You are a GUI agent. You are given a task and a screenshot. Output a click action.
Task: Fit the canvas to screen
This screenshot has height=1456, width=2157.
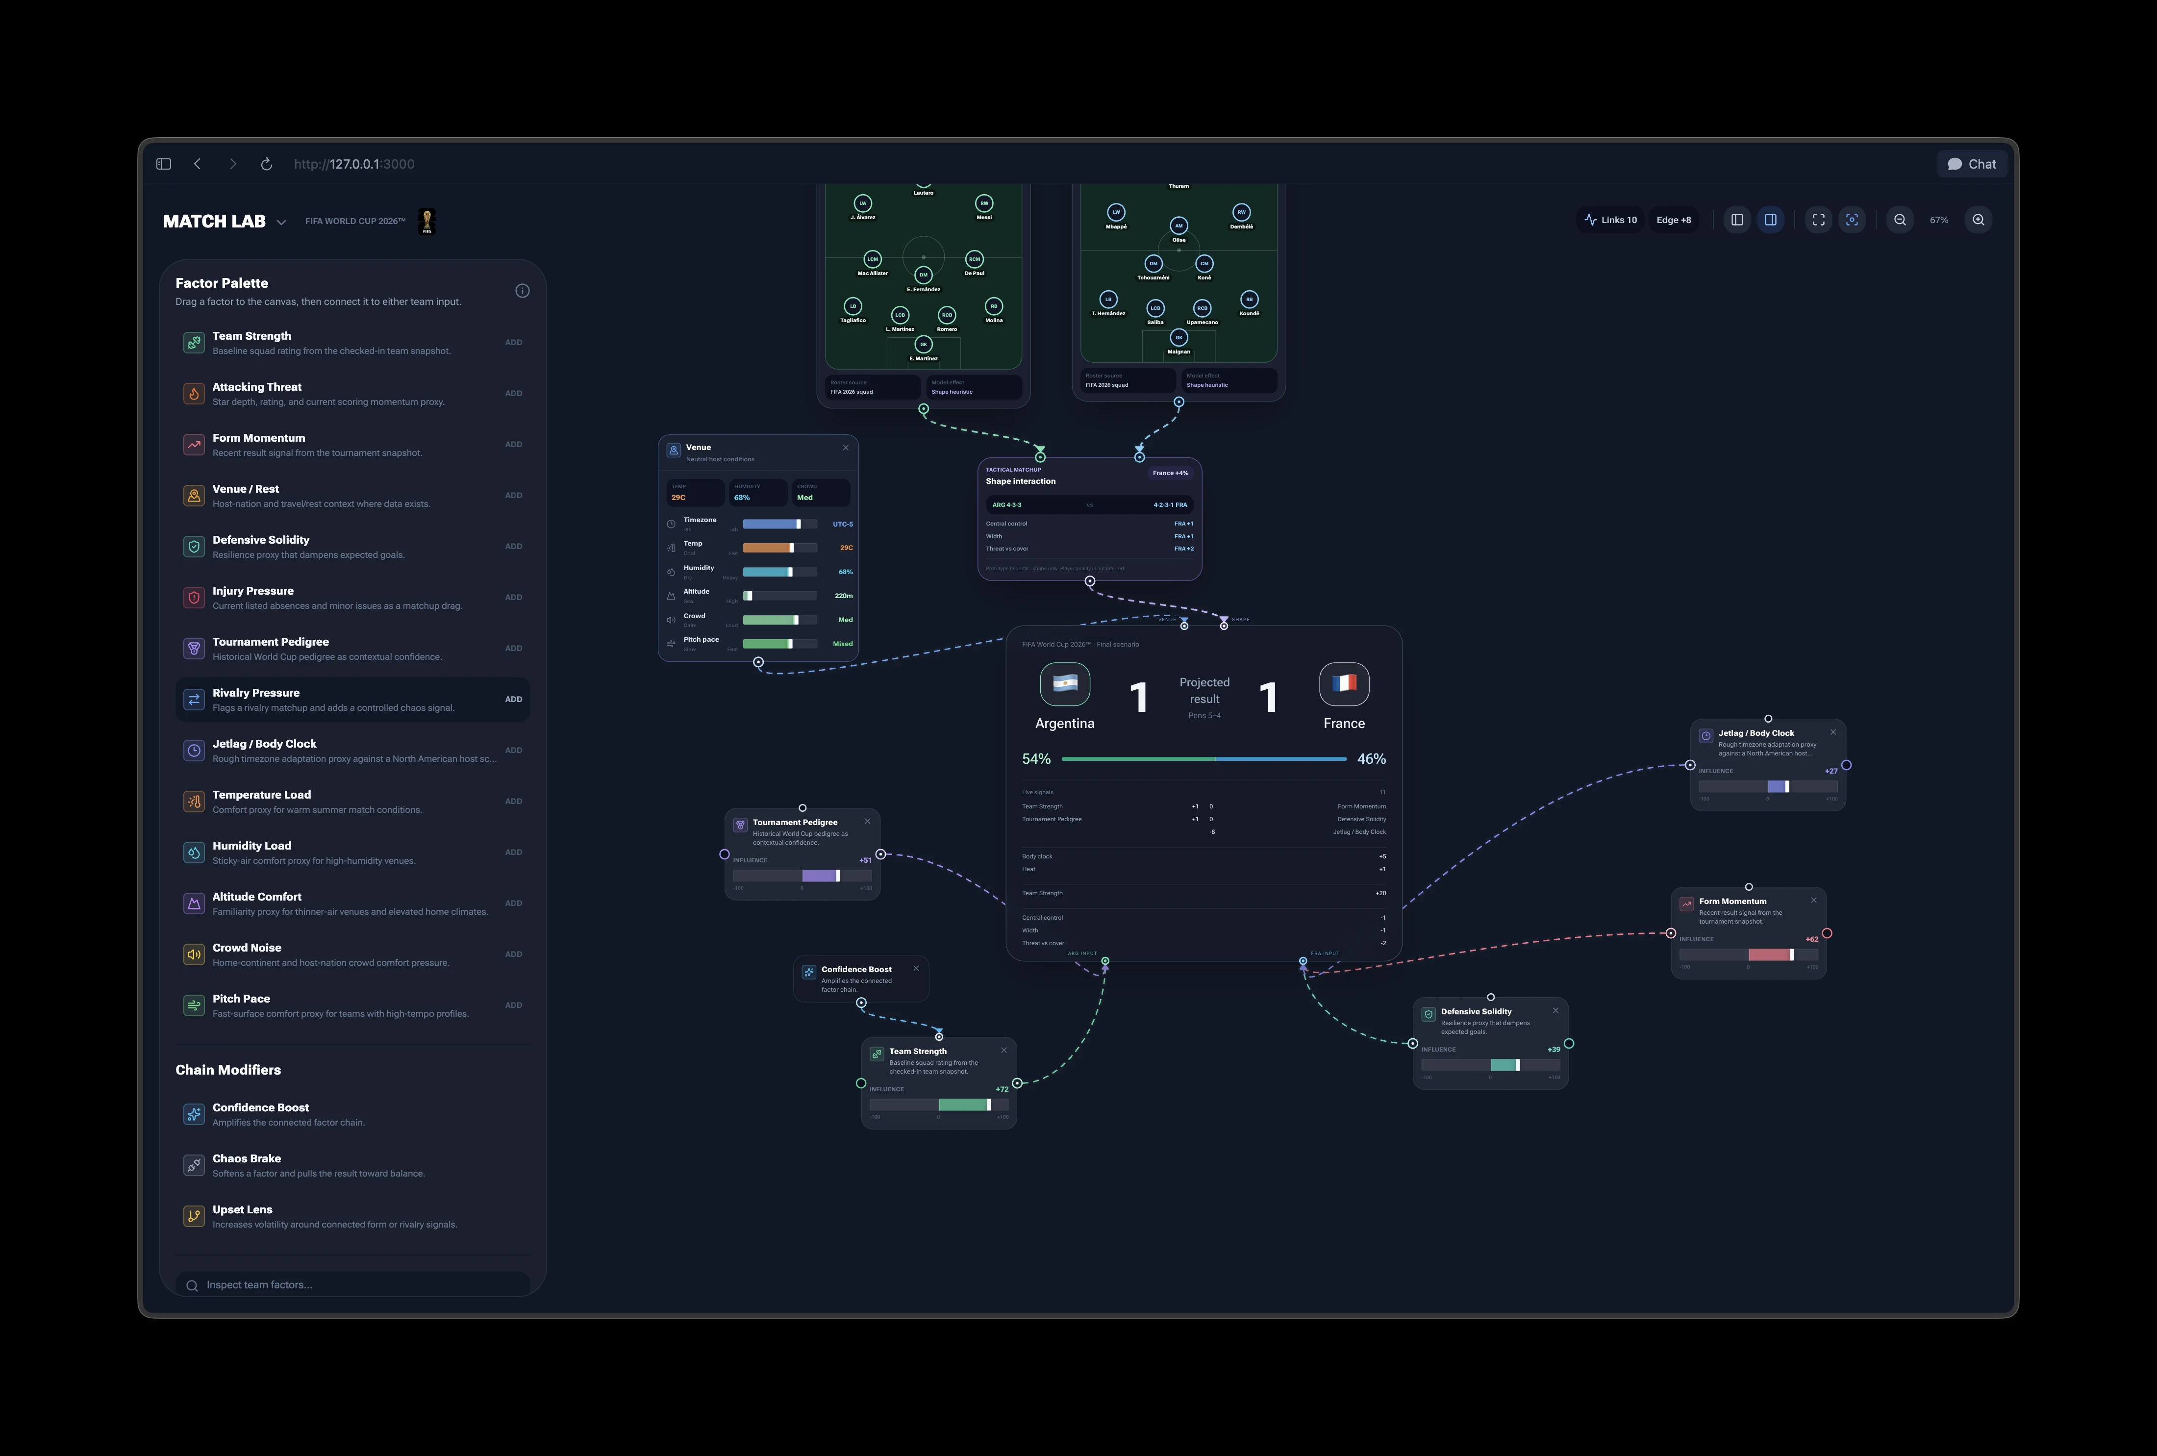[x=1818, y=220]
